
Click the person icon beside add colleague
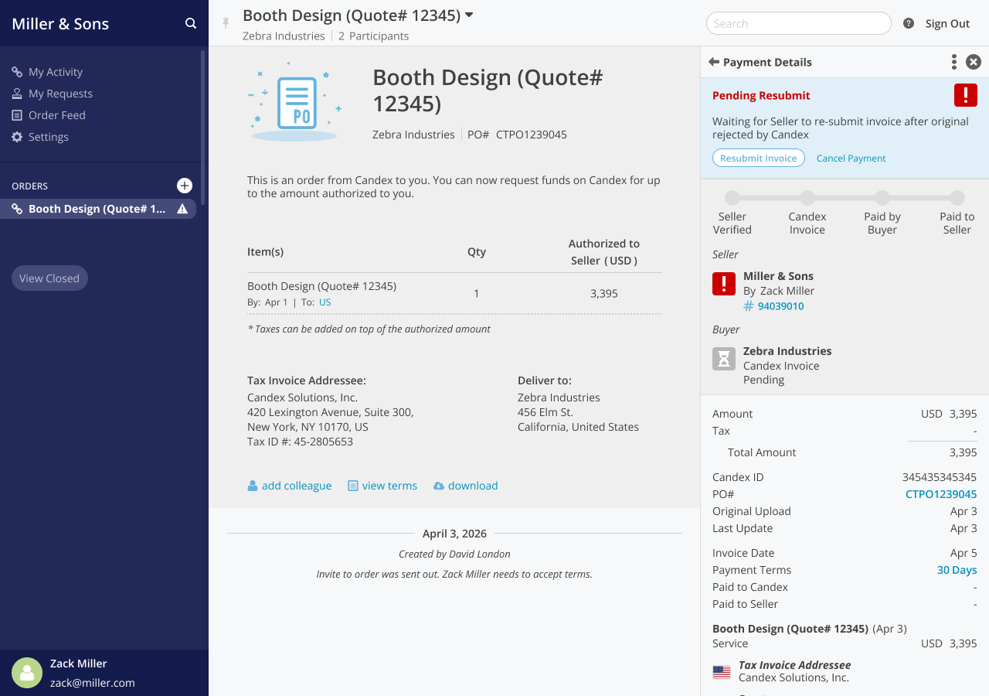[x=253, y=486]
